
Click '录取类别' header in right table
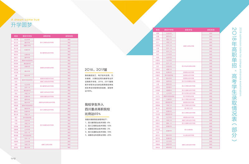coord(211,30)
